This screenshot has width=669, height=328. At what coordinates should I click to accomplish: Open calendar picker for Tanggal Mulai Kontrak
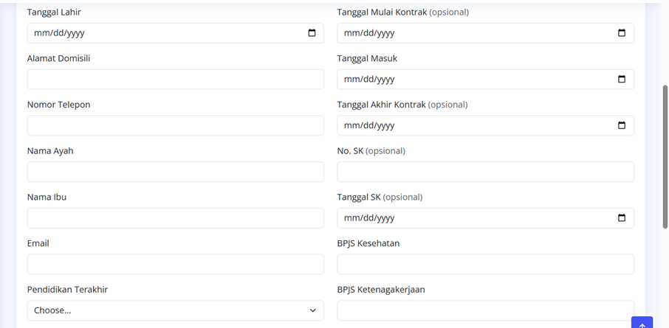click(x=622, y=32)
